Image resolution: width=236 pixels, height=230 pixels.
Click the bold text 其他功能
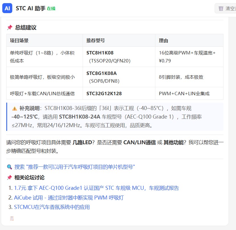pyautogui.click(x=174, y=143)
